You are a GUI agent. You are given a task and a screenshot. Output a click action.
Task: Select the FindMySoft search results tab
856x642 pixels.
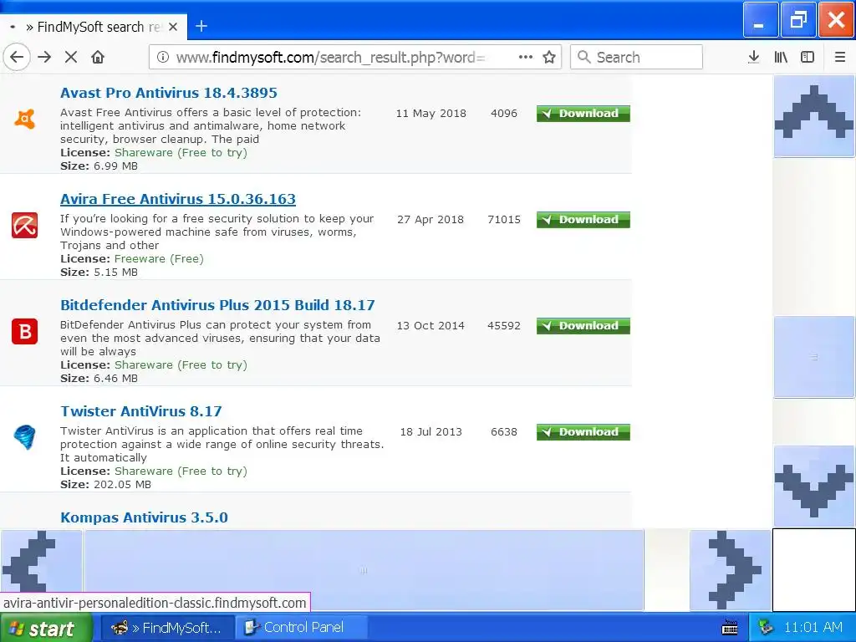click(94, 27)
